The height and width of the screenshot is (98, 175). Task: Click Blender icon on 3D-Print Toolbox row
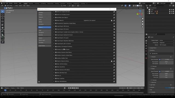click(x=114, y=64)
